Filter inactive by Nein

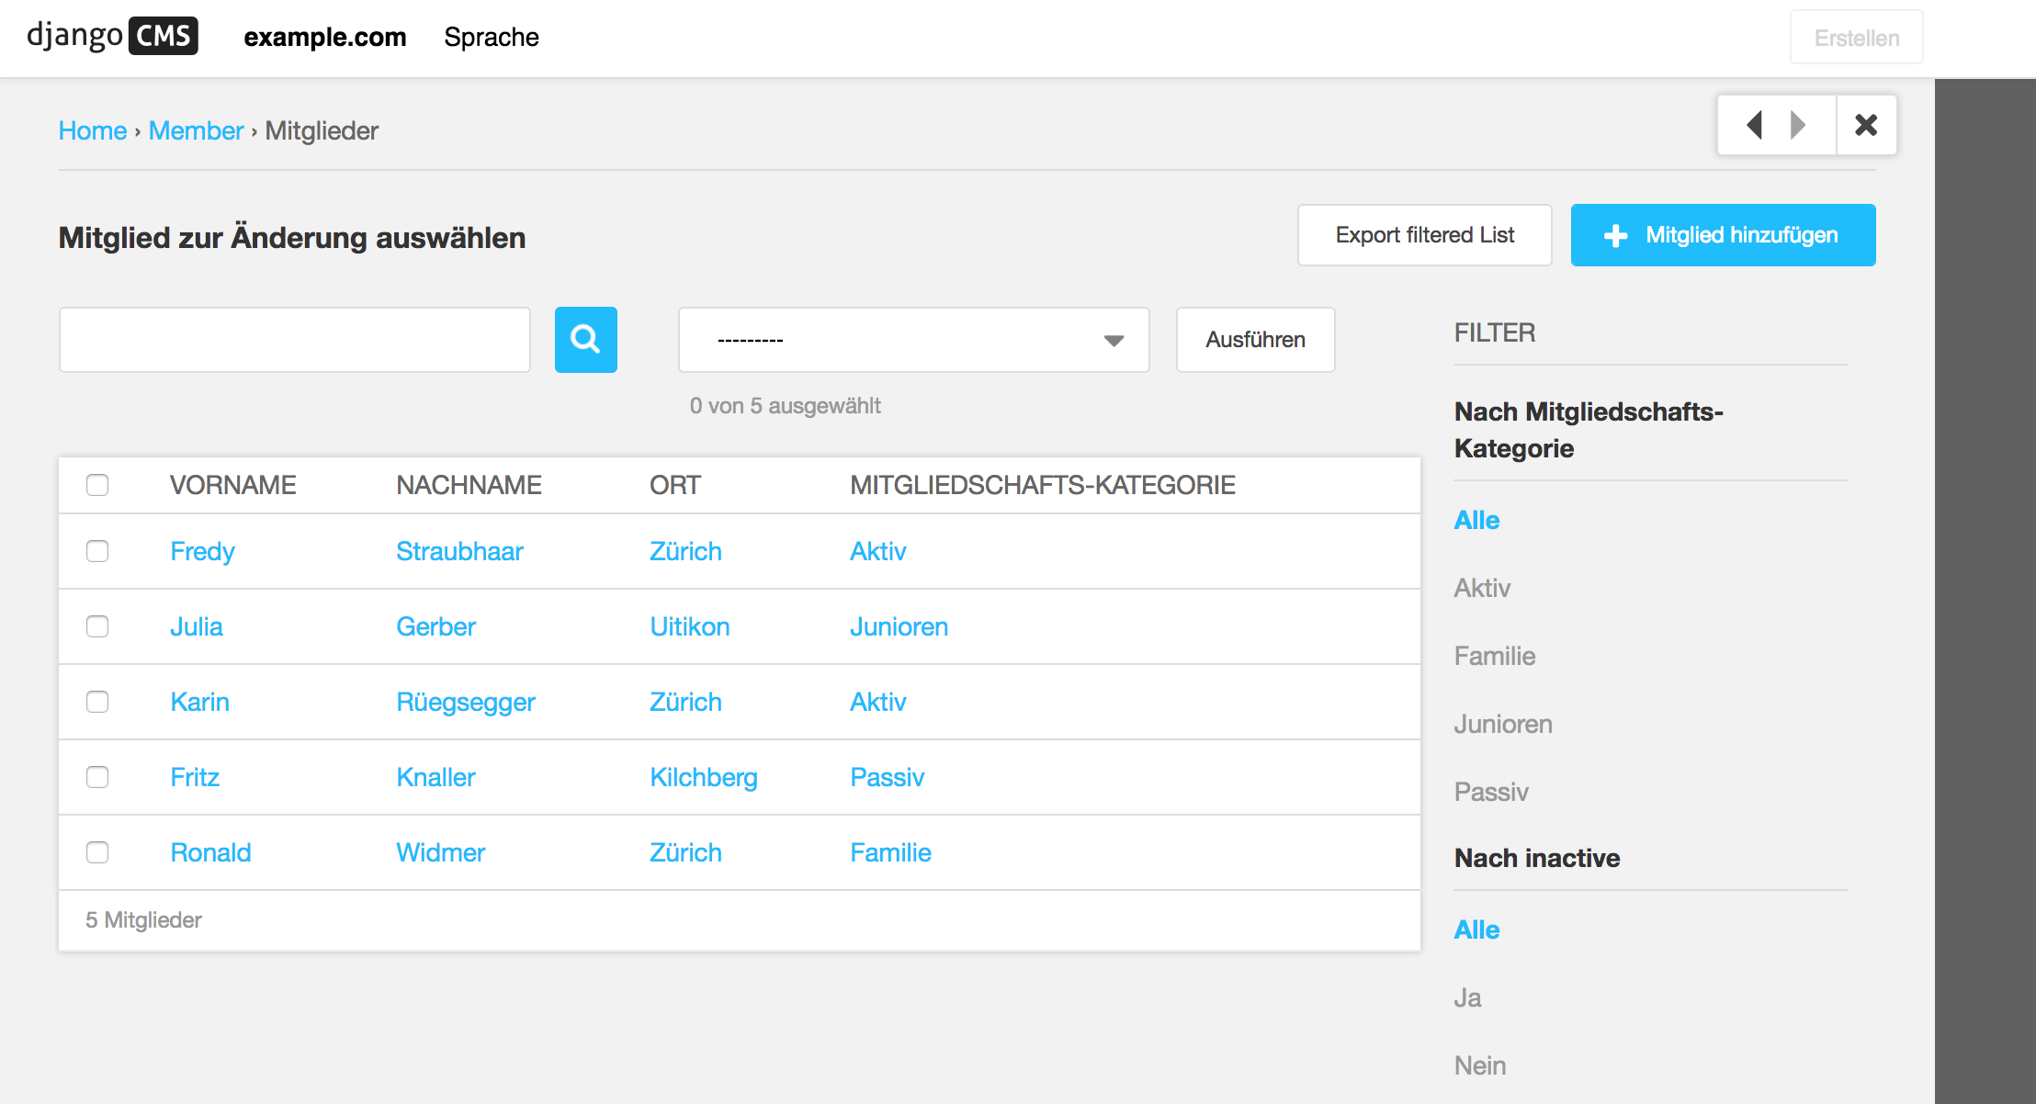[1480, 1065]
